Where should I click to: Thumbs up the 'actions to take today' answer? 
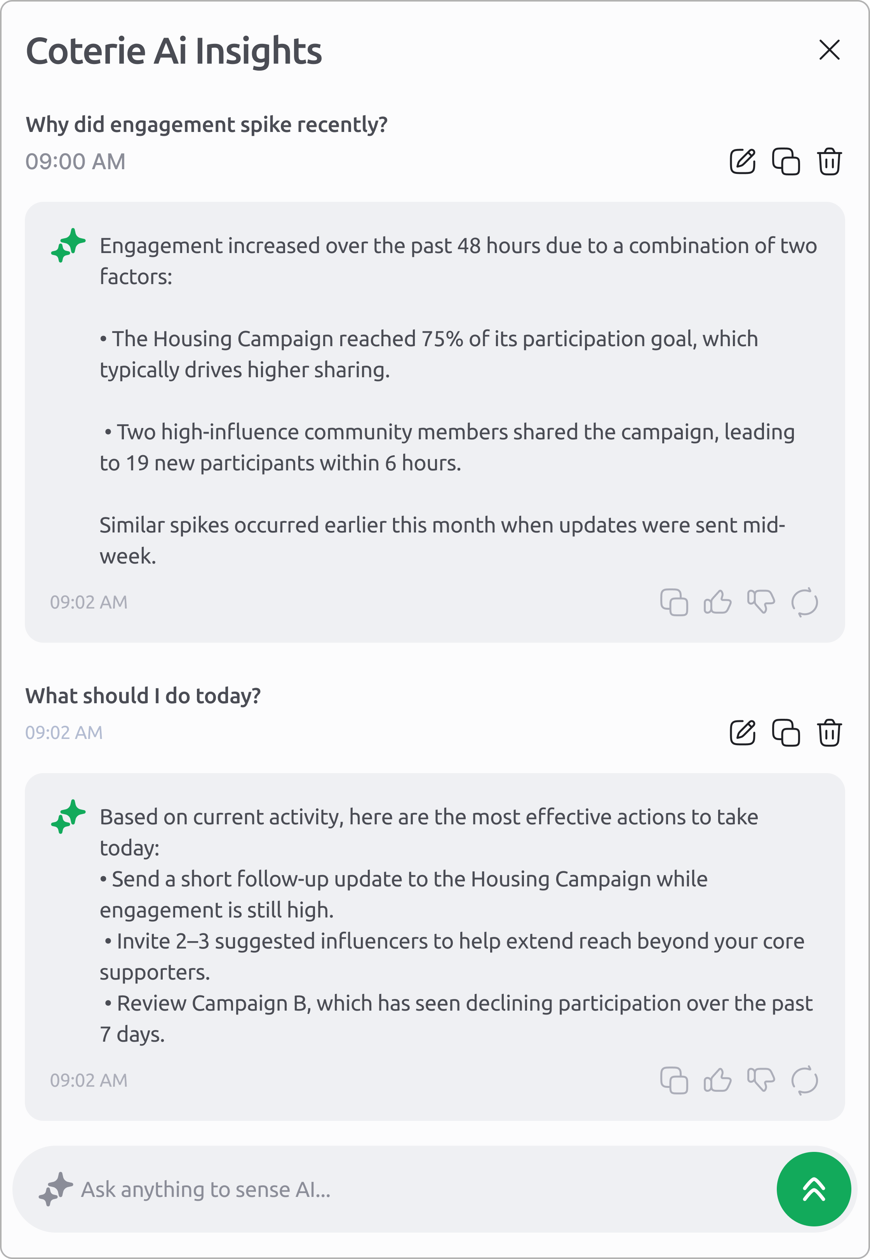pyautogui.click(x=717, y=1080)
